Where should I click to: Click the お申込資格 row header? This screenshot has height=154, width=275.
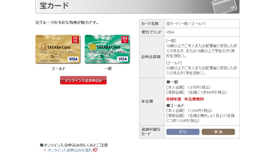point(152,57)
